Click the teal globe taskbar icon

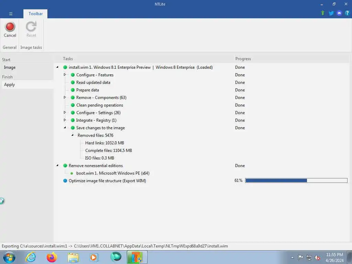pyautogui.click(x=116, y=257)
